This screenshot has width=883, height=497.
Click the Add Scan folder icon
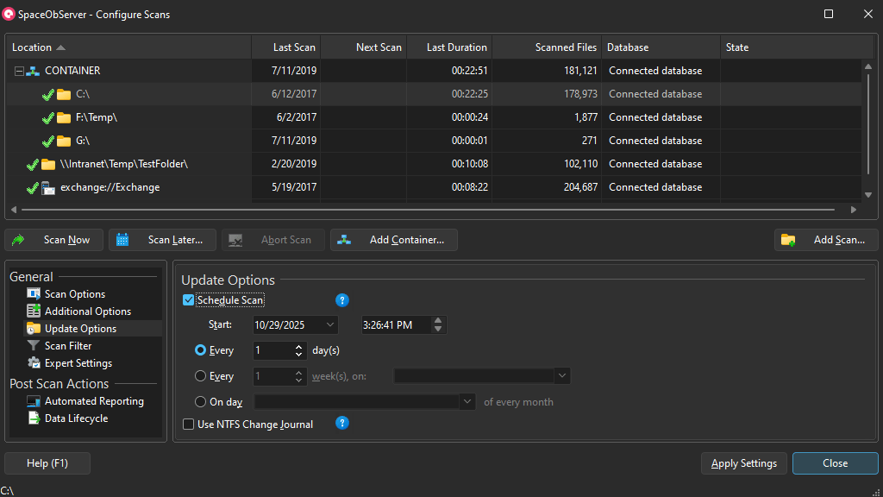(788, 240)
